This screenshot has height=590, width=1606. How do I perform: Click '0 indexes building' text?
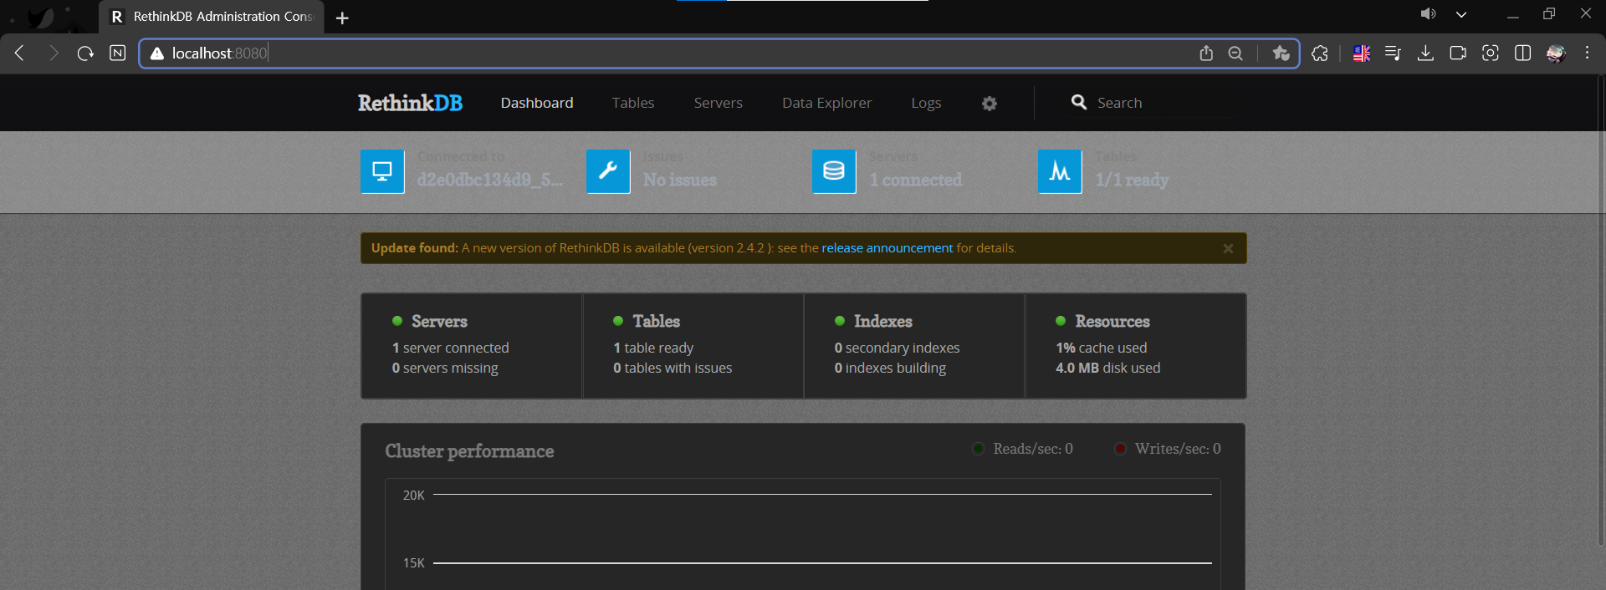(x=890, y=368)
